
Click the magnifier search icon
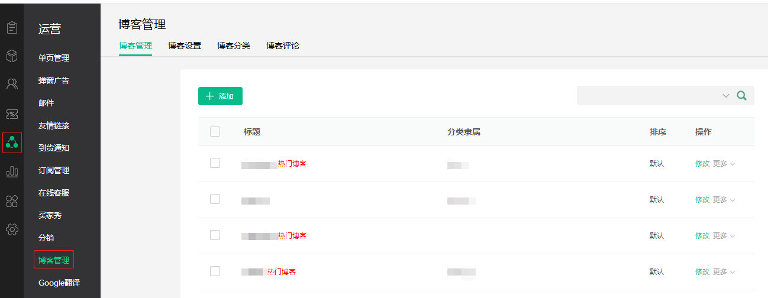(x=741, y=96)
